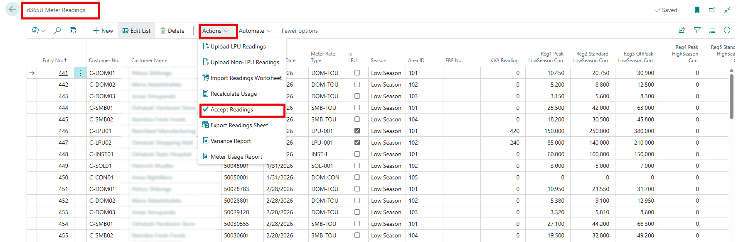The image size is (748, 242).
Task: Click New to create a record
Action: click(103, 31)
